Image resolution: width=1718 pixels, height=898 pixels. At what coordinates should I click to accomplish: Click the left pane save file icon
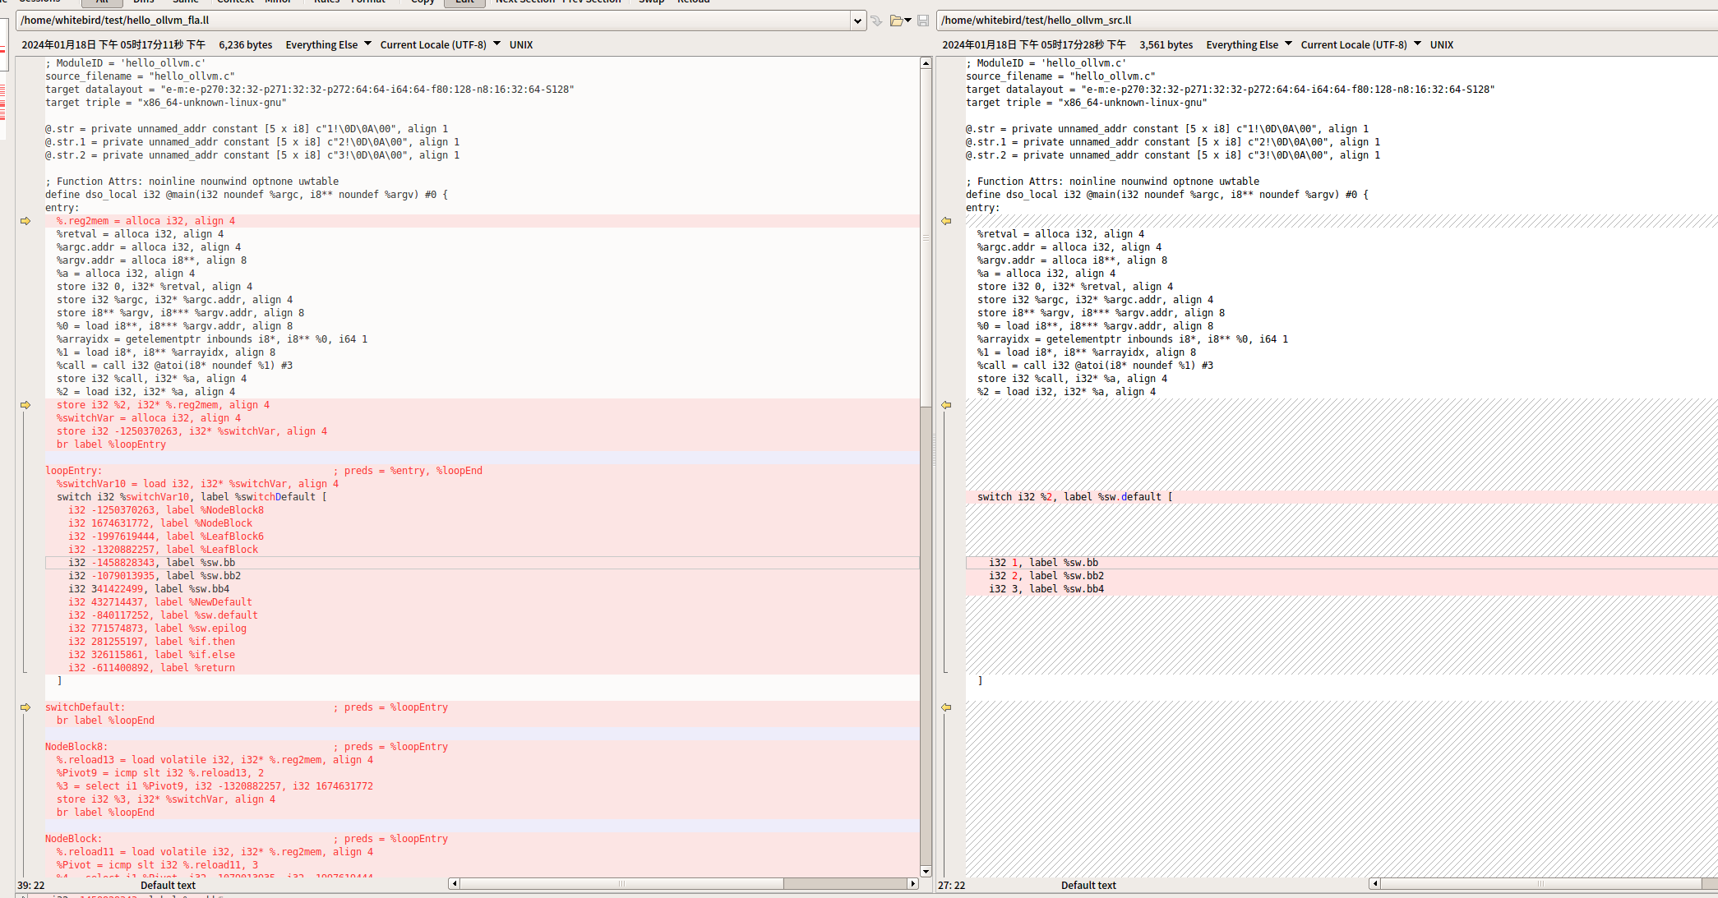(x=923, y=21)
